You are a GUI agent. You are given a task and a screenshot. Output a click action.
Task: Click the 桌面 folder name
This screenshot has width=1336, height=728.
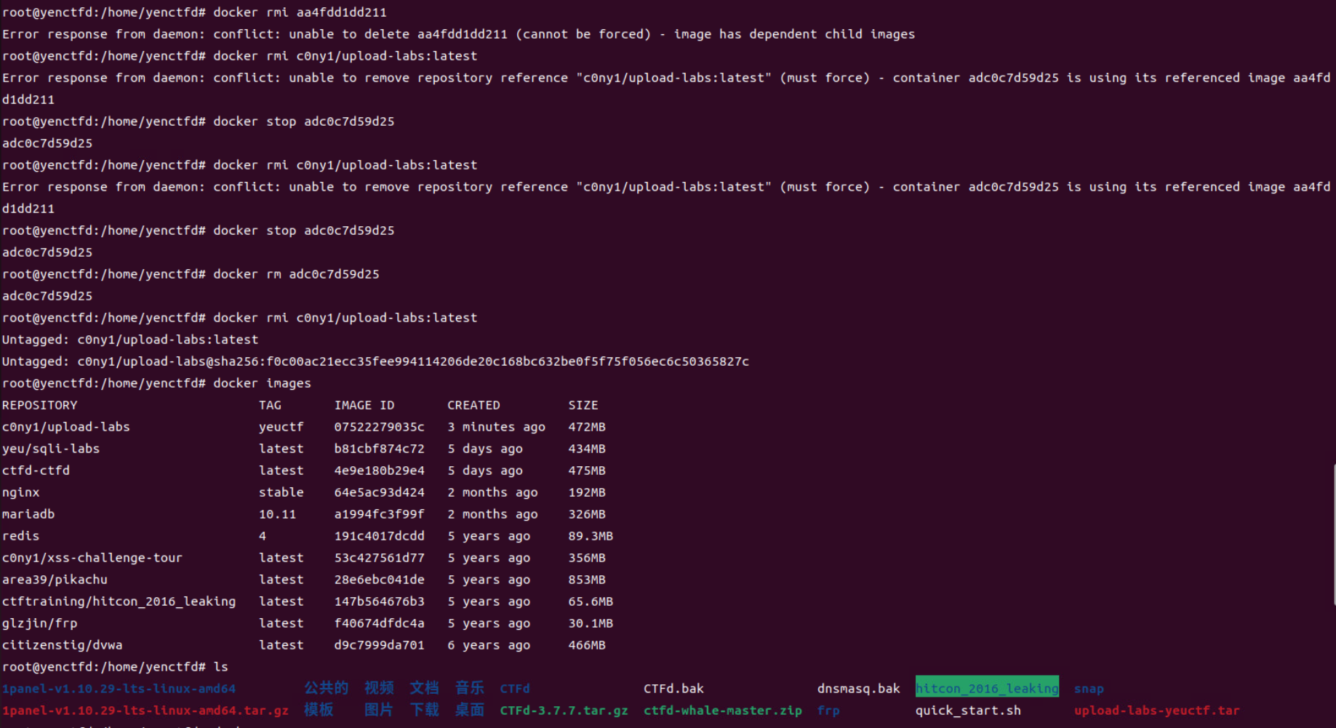click(470, 710)
